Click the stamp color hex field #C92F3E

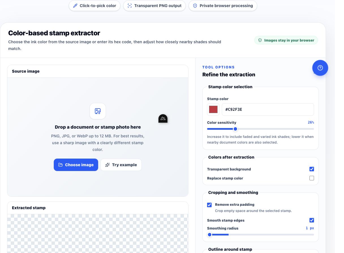(268, 109)
